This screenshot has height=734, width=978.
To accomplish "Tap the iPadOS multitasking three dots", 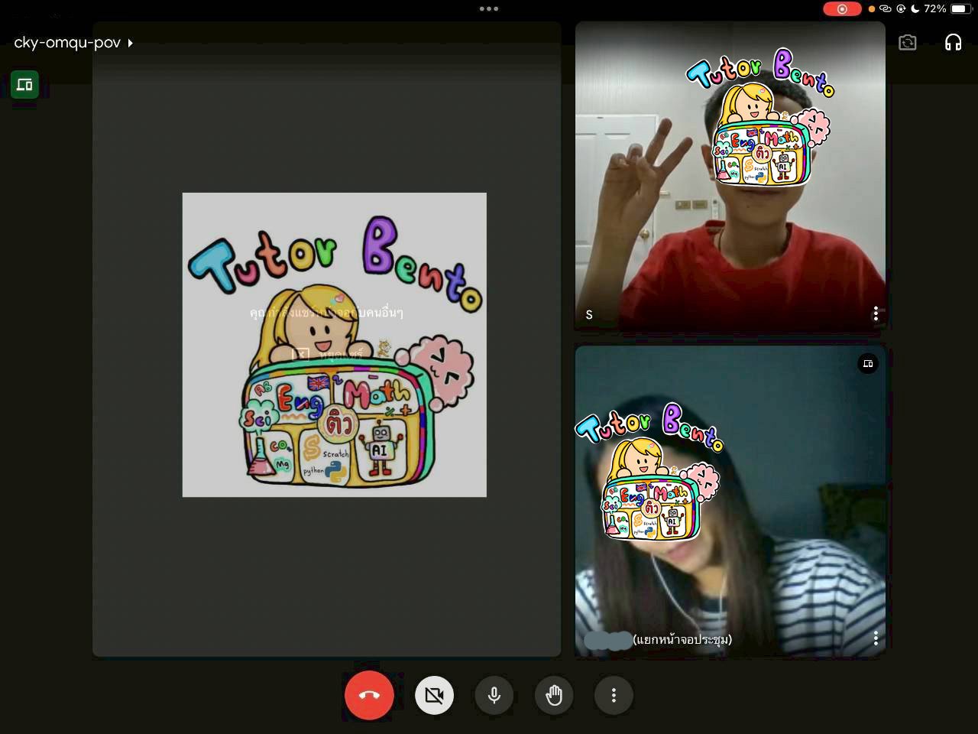I will coord(489,9).
